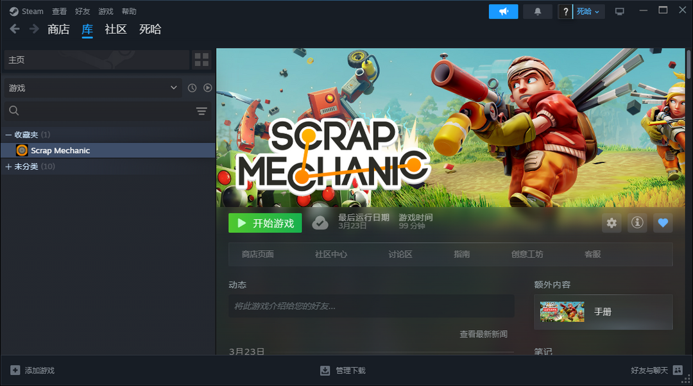Open the 查看 menu
The height and width of the screenshot is (386, 693).
click(x=59, y=12)
